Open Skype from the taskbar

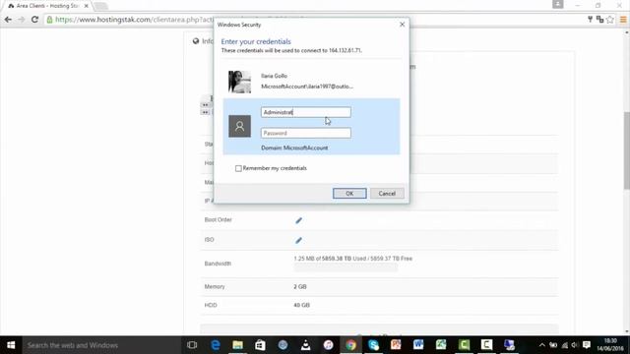point(373,345)
